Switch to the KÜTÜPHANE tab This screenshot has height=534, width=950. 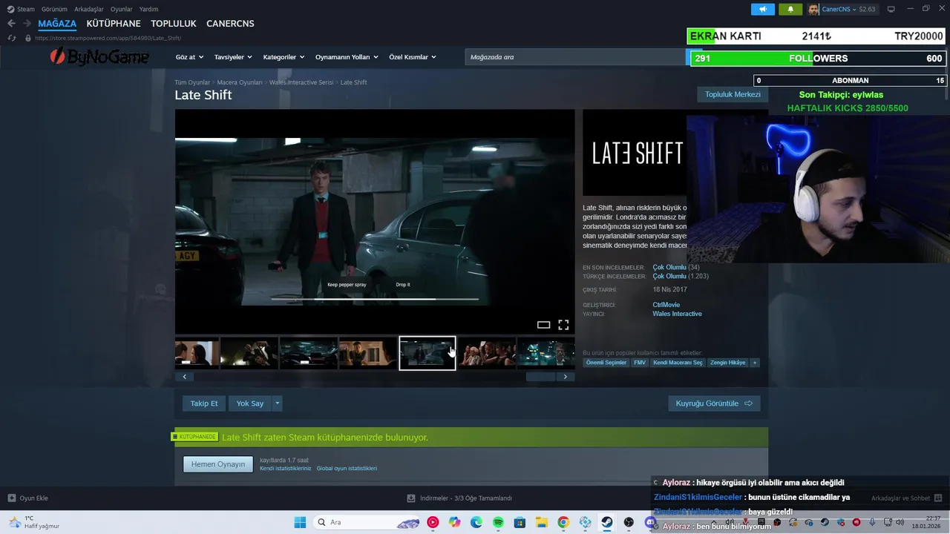pyautogui.click(x=114, y=24)
